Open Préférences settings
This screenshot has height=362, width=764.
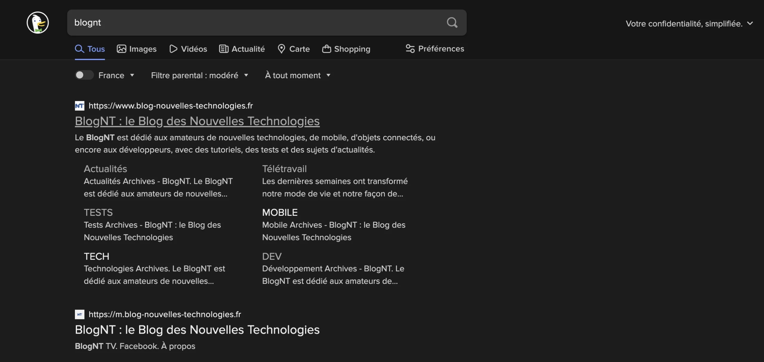[x=435, y=49]
